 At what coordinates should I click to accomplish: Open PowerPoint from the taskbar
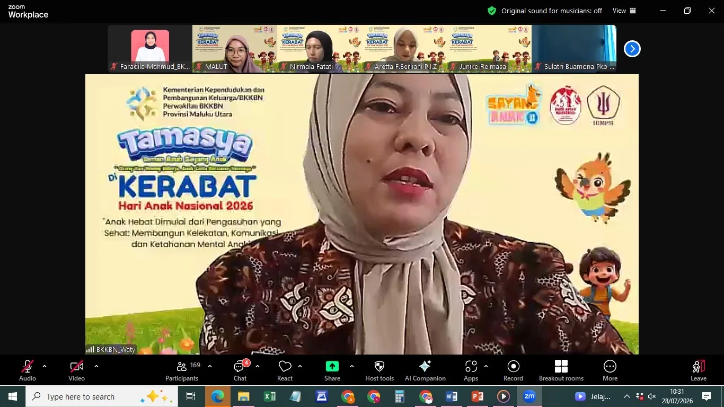tap(478, 396)
